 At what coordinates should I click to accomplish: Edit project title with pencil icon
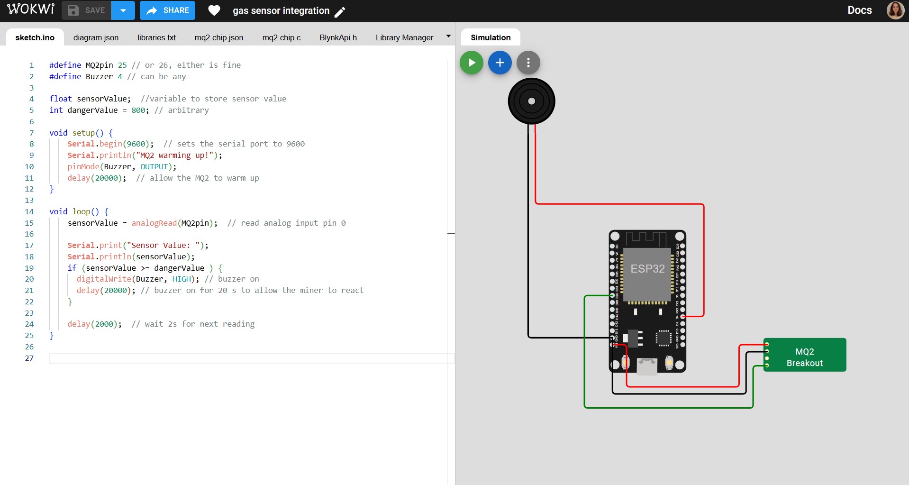pyautogui.click(x=340, y=12)
